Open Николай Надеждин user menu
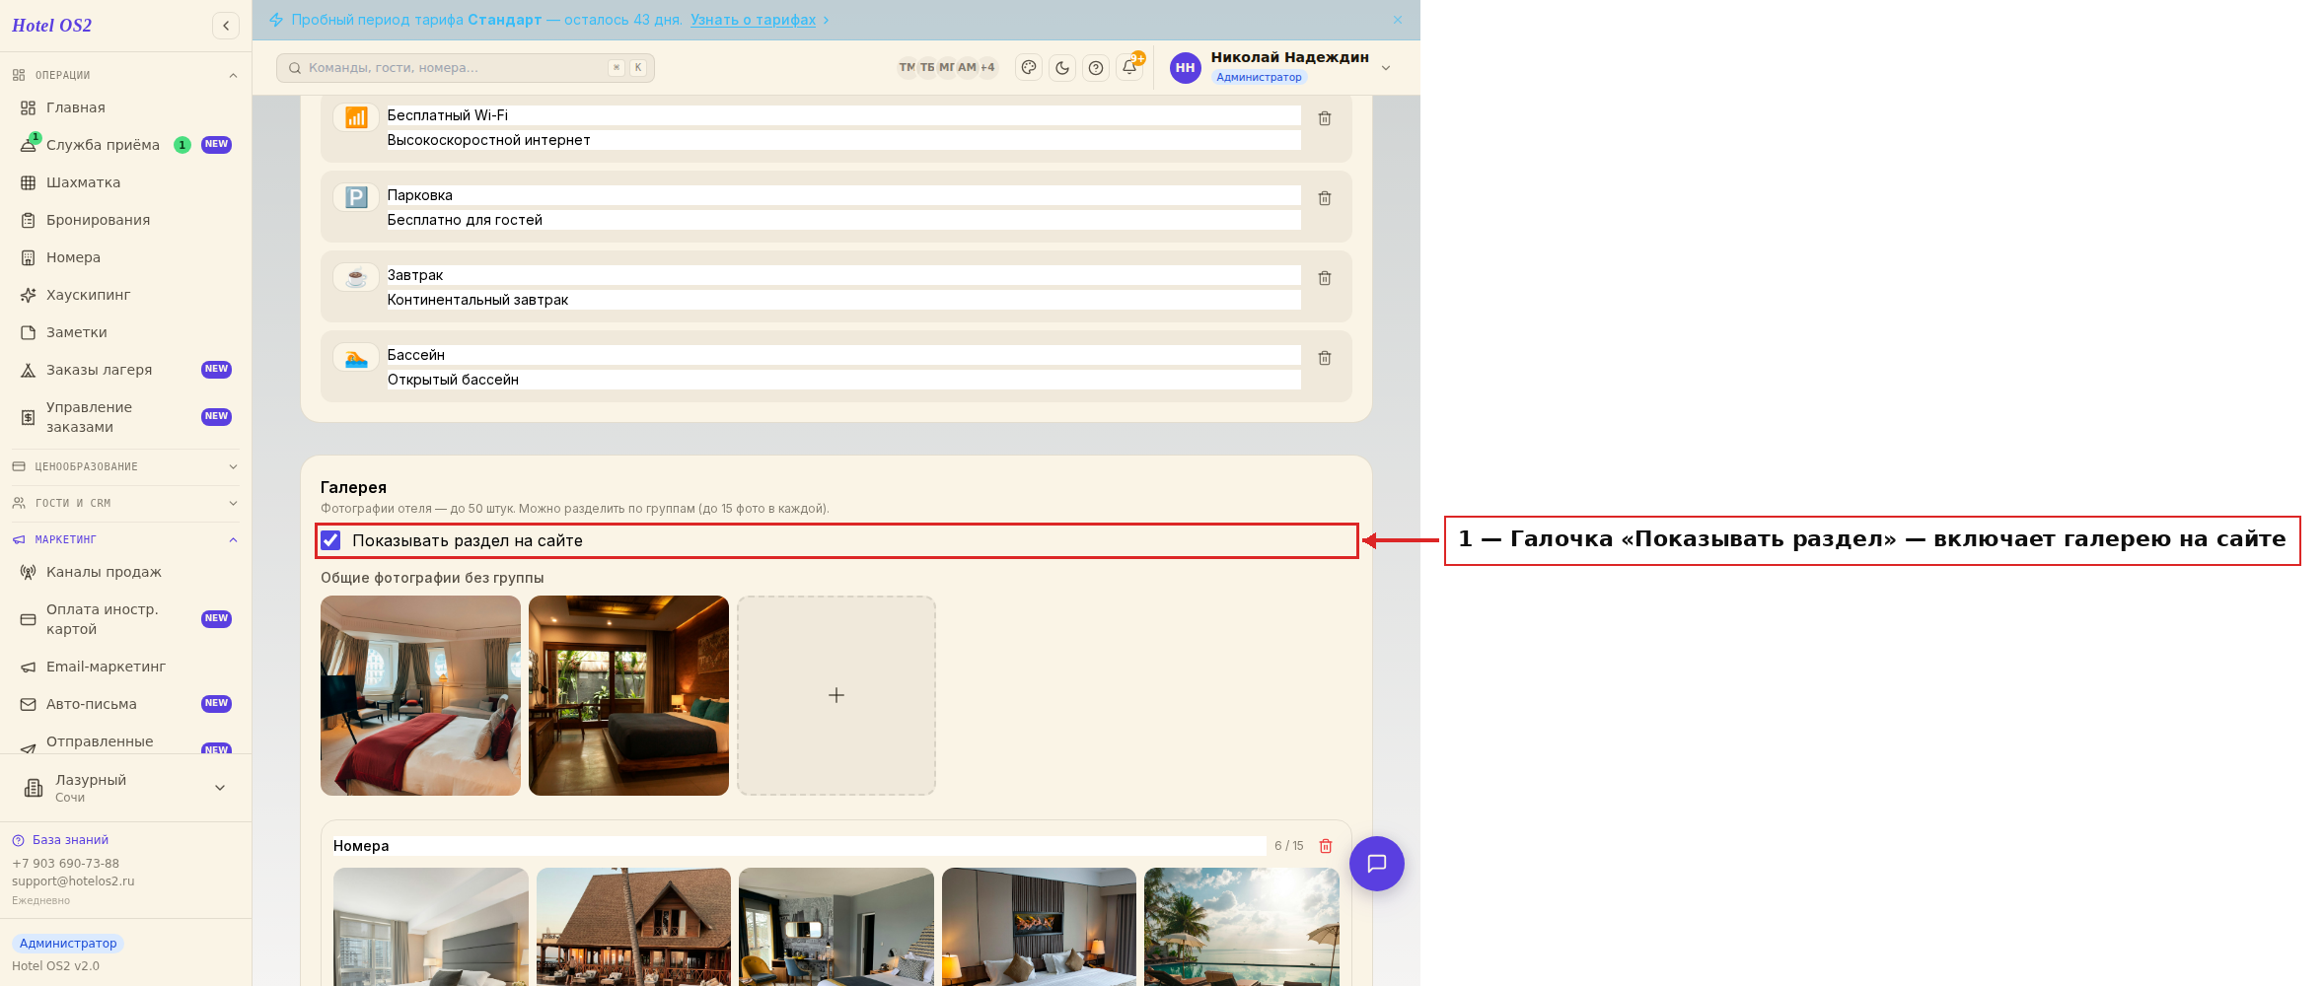 point(1281,67)
